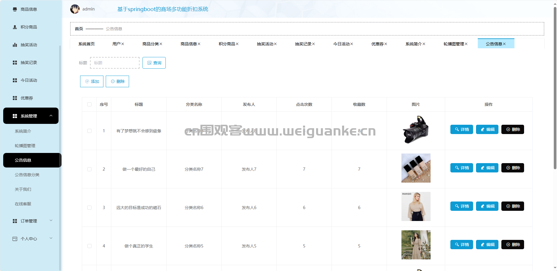Focus the 标题 search input field
The image size is (557, 271).
(x=115, y=63)
